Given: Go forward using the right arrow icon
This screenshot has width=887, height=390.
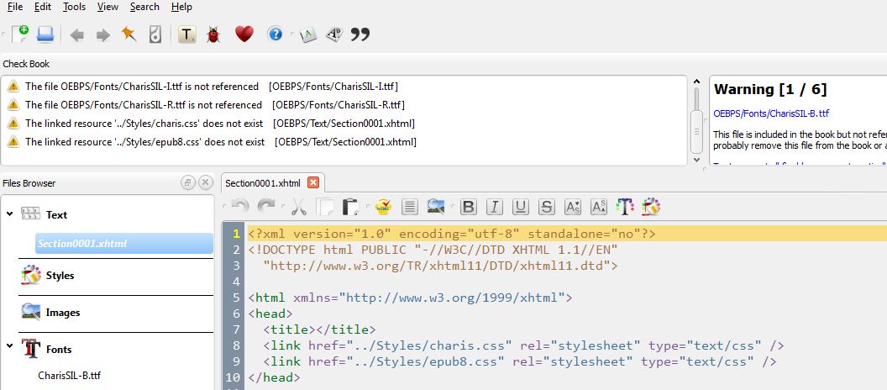Looking at the screenshot, I should click(x=103, y=35).
